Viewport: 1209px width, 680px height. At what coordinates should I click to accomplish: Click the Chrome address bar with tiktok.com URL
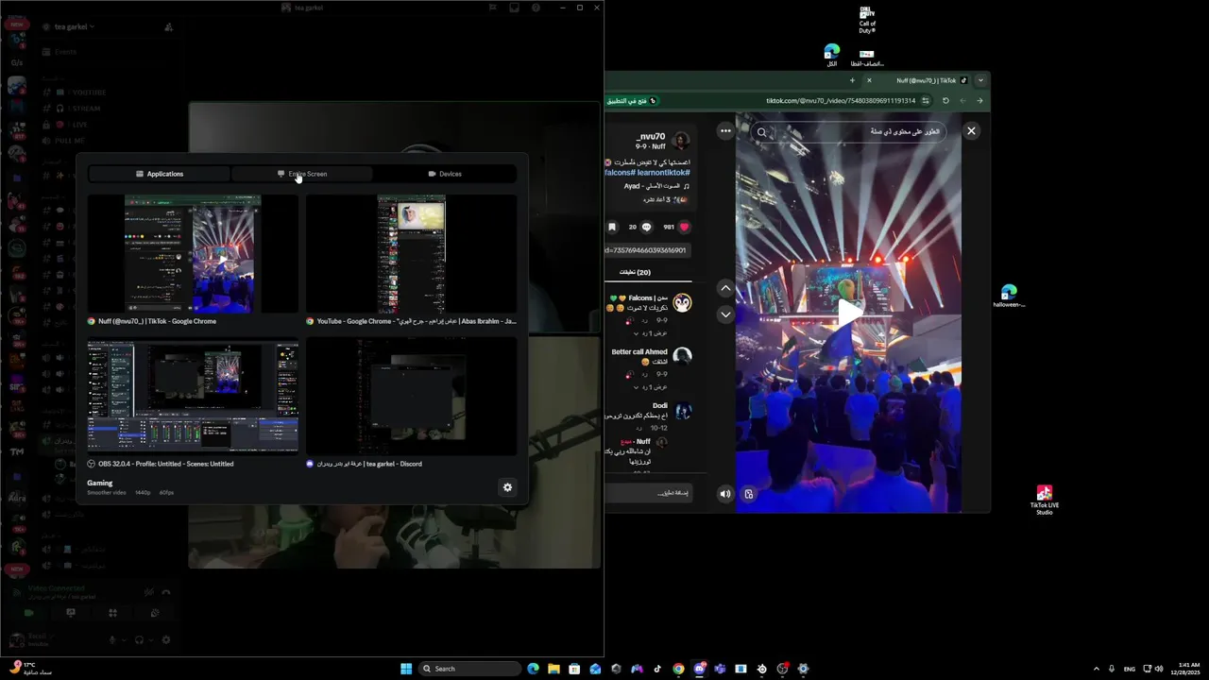coord(840,100)
